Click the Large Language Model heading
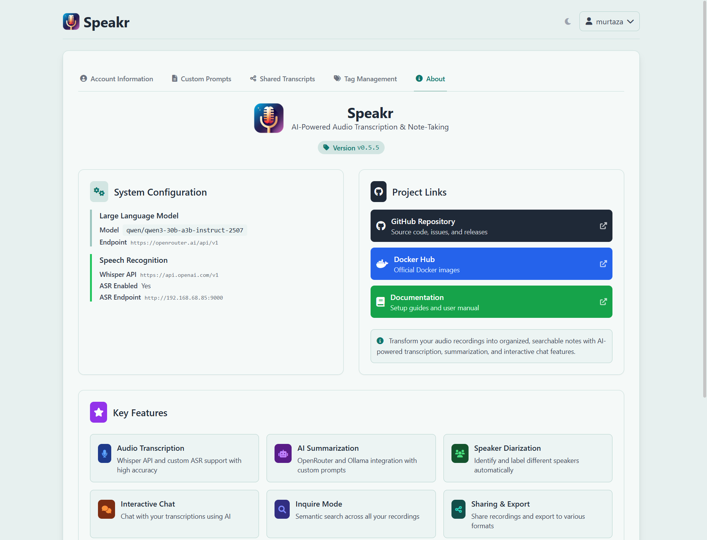Screen dimensions: 707x540 point(139,216)
